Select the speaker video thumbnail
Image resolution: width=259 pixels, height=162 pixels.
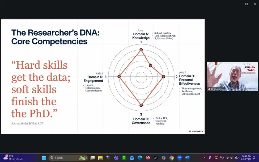coord(232,77)
